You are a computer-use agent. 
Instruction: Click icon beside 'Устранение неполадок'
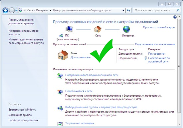tap(60, 124)
